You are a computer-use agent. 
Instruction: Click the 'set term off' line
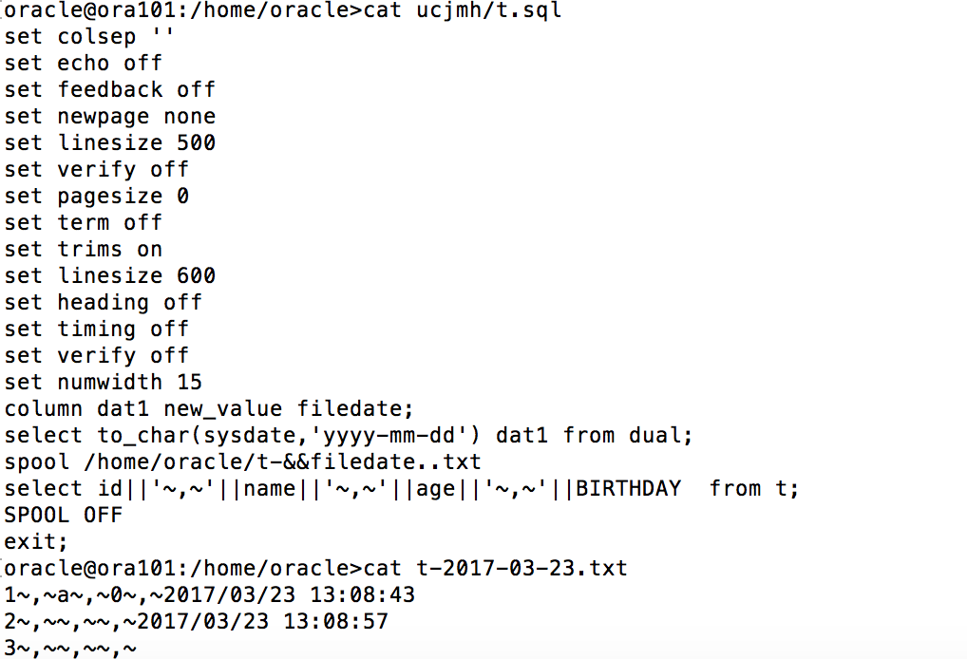83,222
